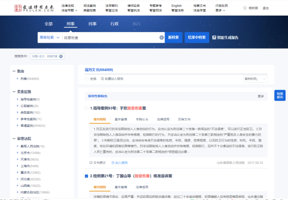The height and width of the screenshot is (200, 288).
Task: Click 智能生成报告 report icon
Action: [214, 38]
